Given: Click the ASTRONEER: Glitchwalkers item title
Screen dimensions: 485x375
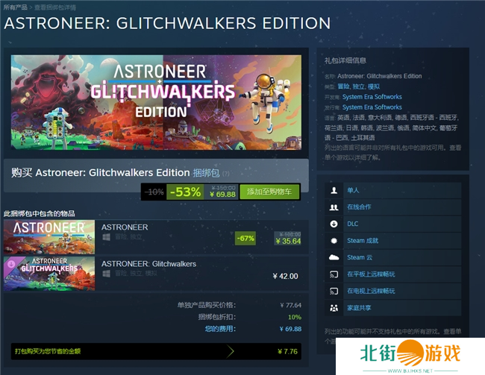Looking at the screenshot, I should click(148, 264).
